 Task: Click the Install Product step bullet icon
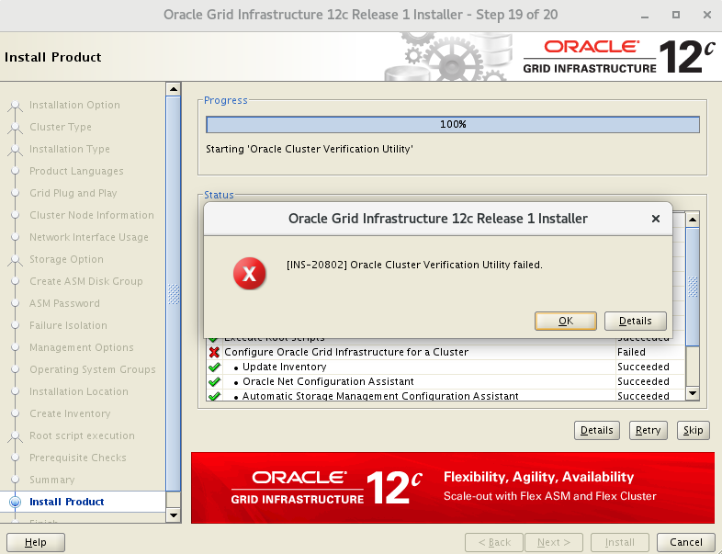pyautogui.click(x=15, y=502)
